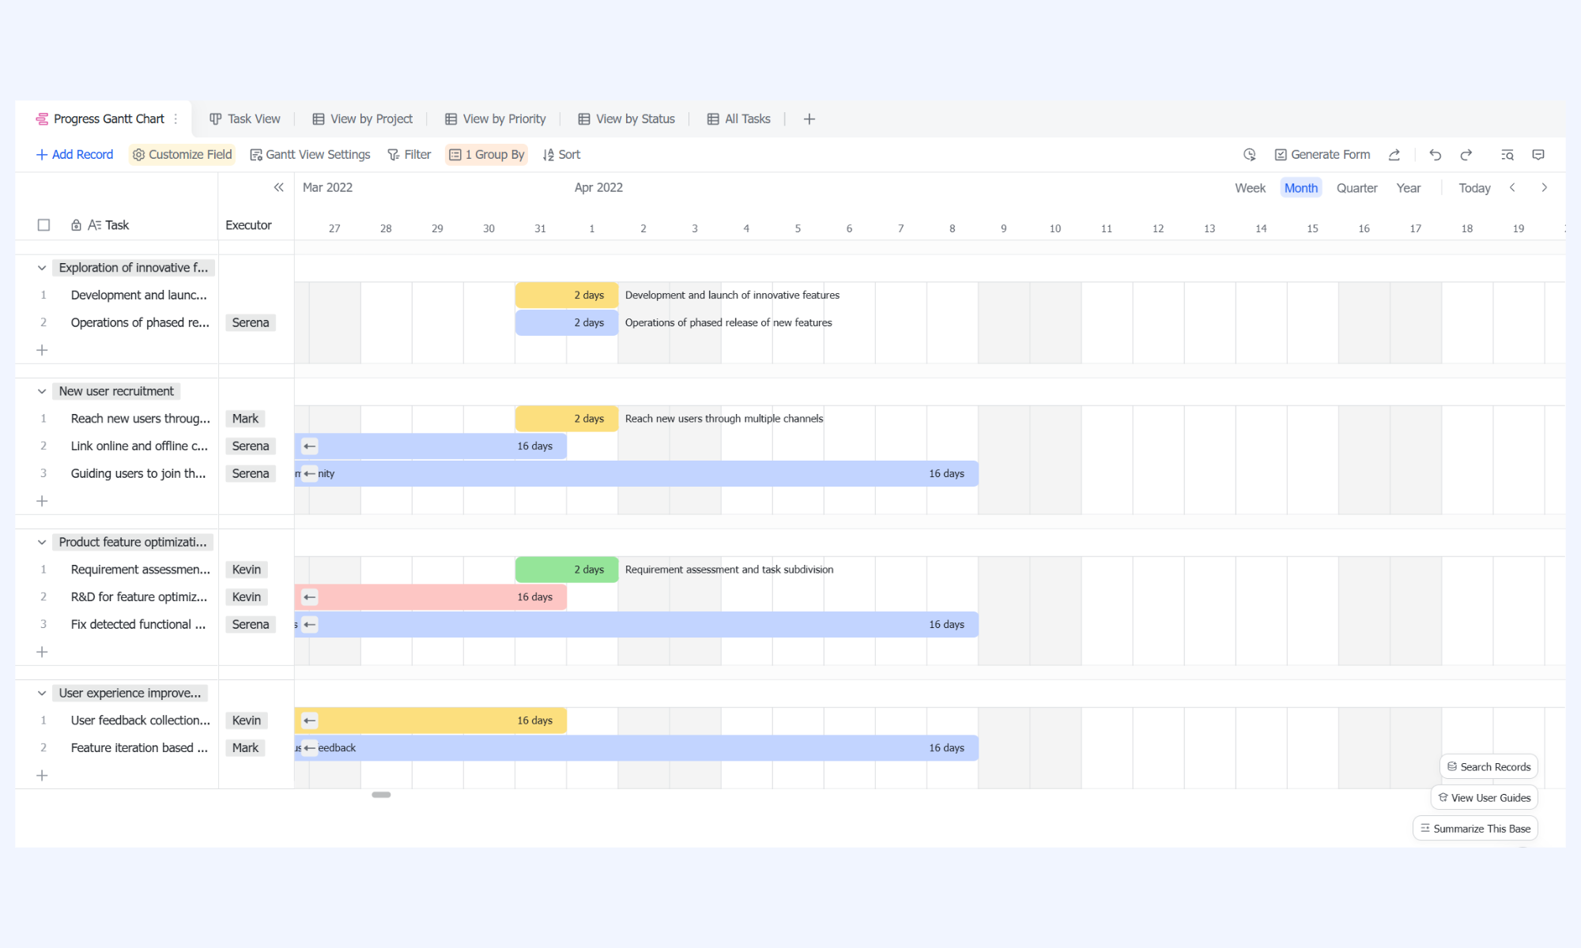Open the find-in-view search icon
1581x948 pixels.
[x=1507, y=155]
